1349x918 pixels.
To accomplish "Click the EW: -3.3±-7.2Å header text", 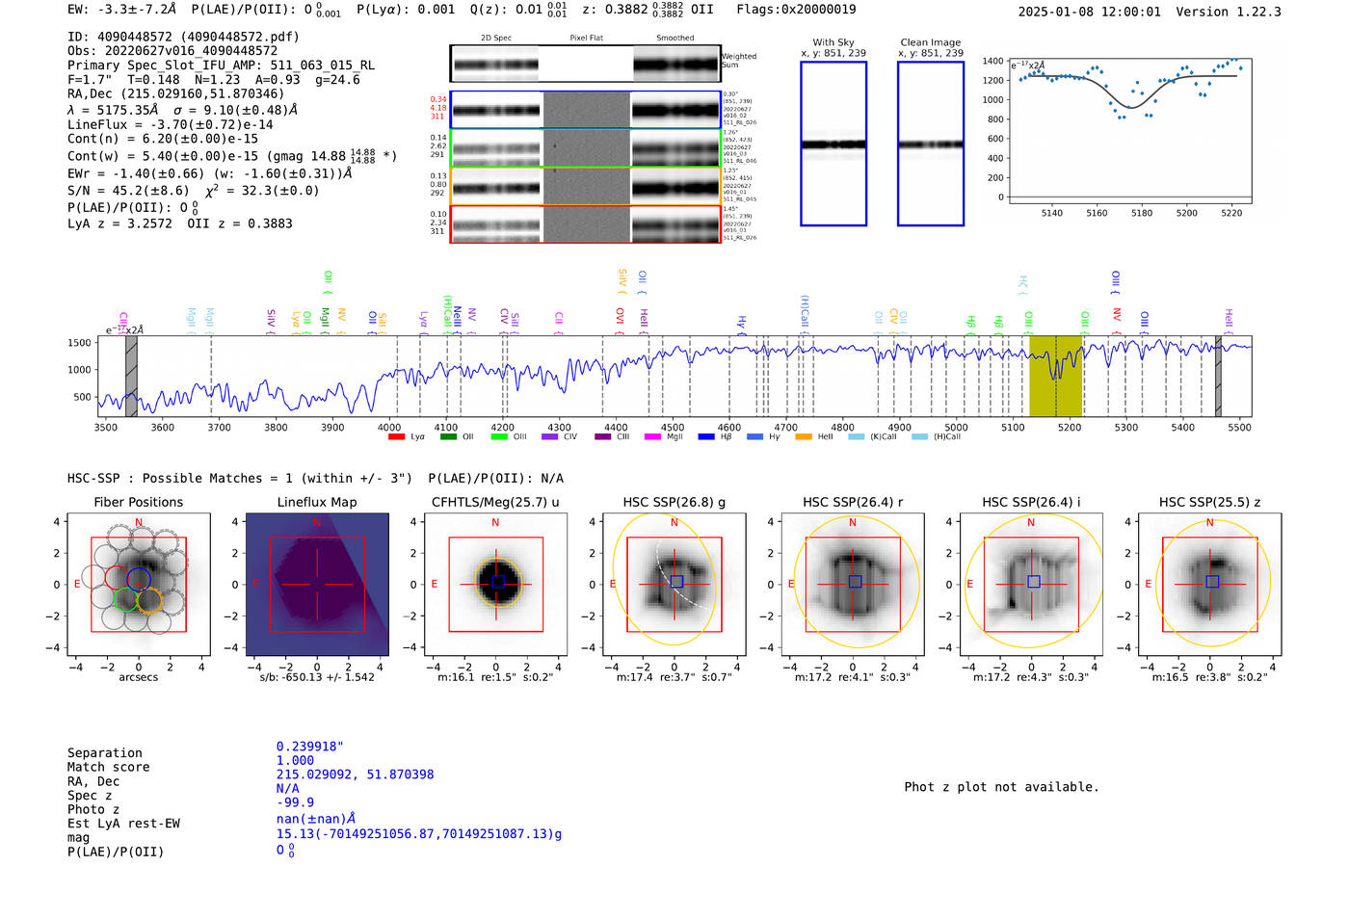I will click(x=121, y=10).
